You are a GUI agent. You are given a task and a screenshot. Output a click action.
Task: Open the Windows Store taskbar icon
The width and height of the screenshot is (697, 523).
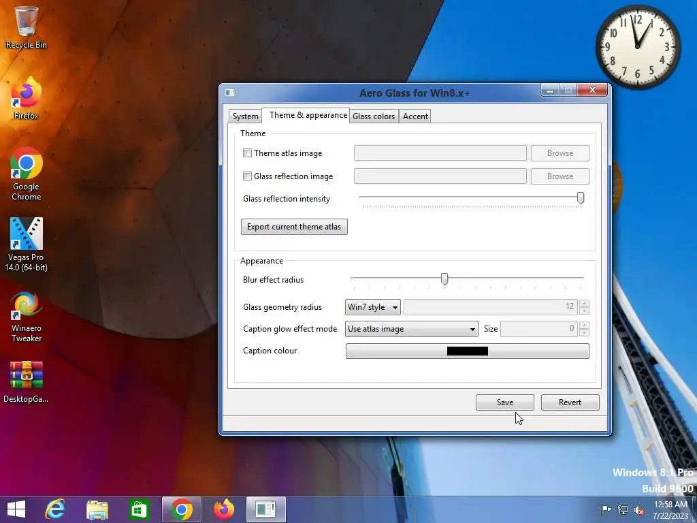tap(139, 509)
